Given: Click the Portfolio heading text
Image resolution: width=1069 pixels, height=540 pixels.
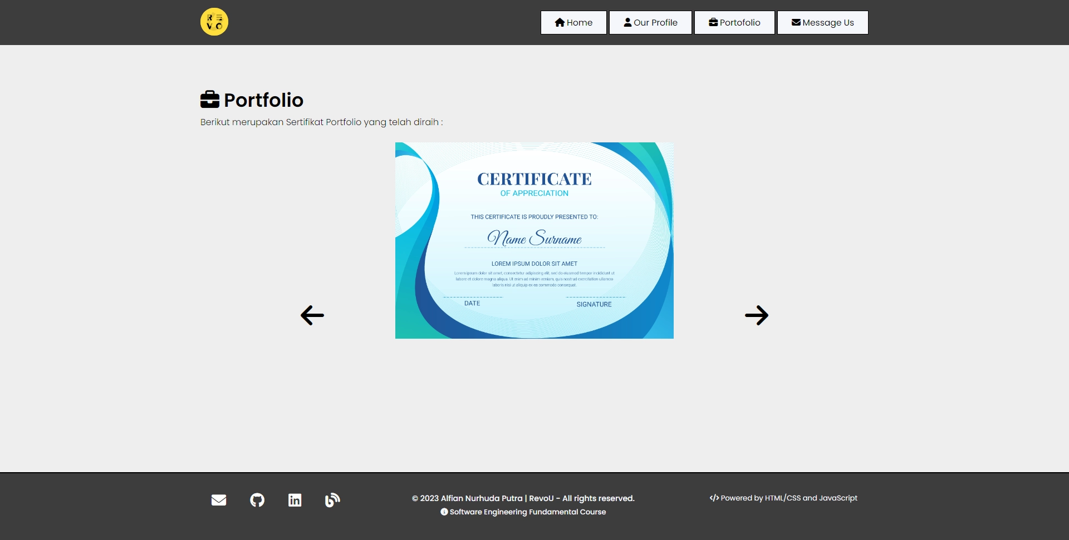Looking at the screenshot, I should (263, 100).
